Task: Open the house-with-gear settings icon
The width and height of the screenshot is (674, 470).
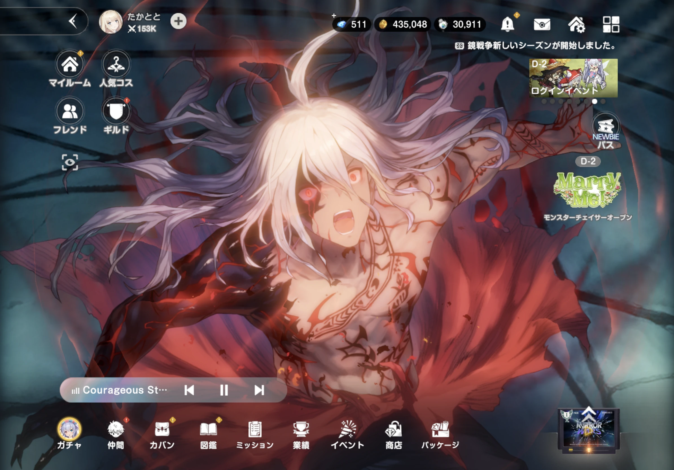Action: click(577, 24)
